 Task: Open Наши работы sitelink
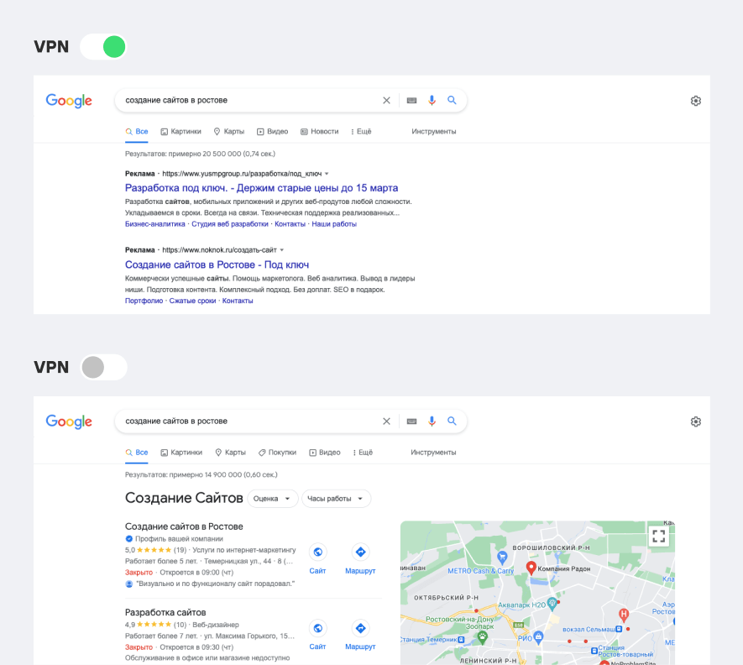pos(334,224)
